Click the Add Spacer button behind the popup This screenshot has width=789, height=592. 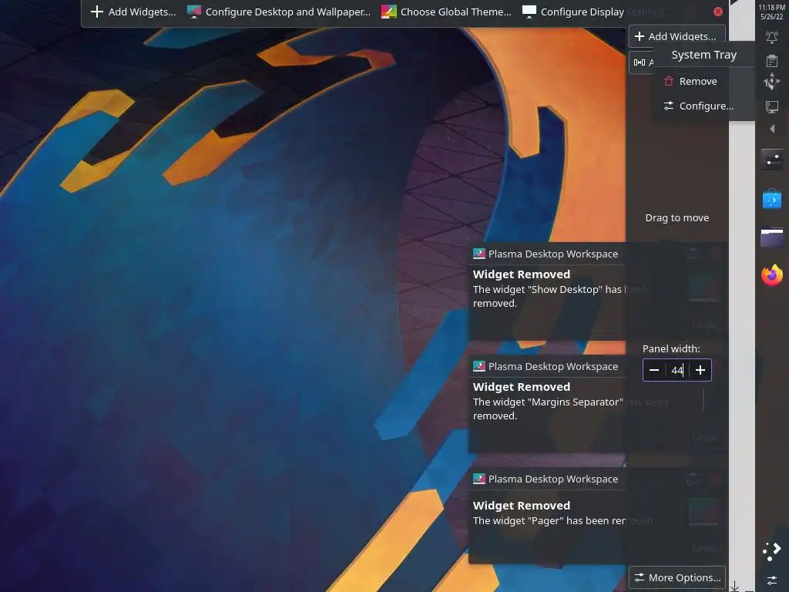(641, 62)
